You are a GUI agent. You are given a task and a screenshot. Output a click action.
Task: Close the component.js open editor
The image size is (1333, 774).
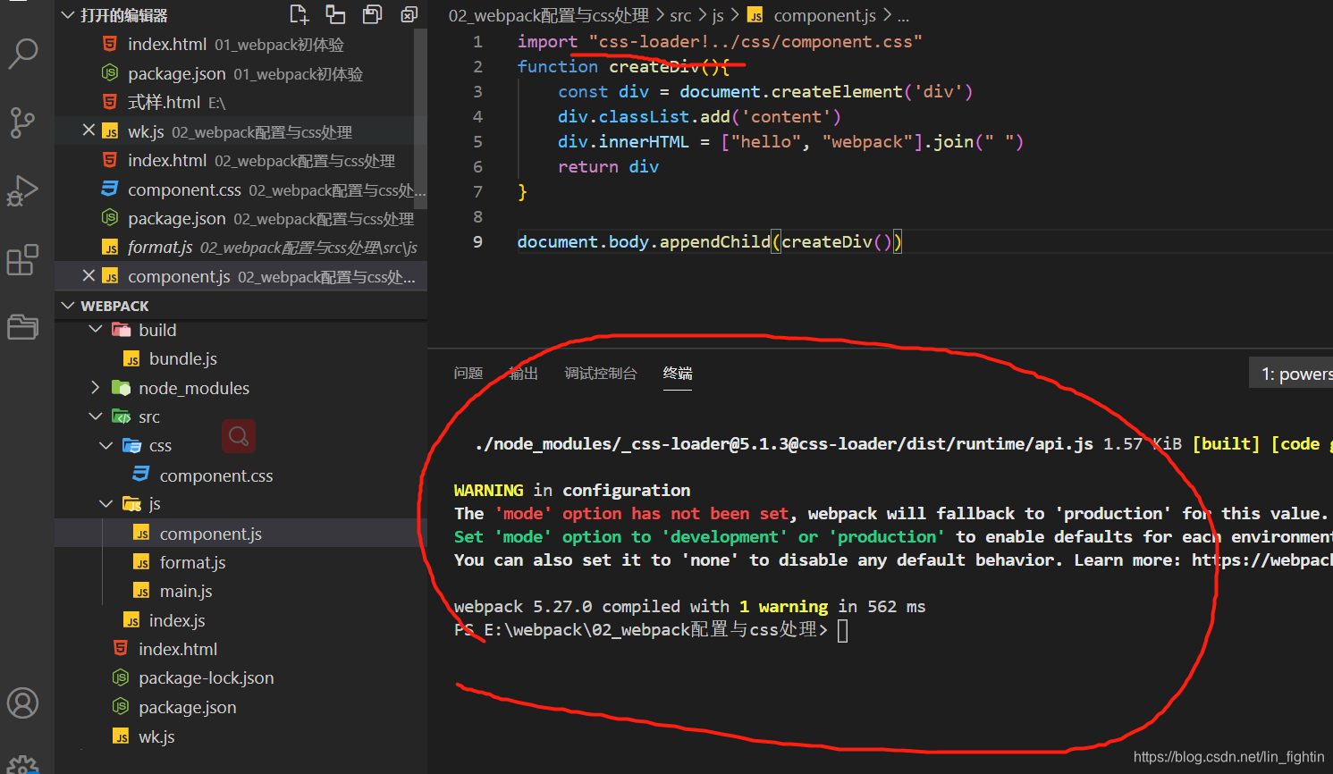click(89, 275)
